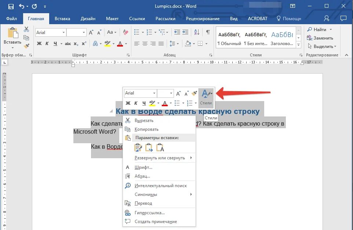This screenshot has height=230, width=353.
Task: Toggle italic К in ribbon
Action: (x=47, y=44)
